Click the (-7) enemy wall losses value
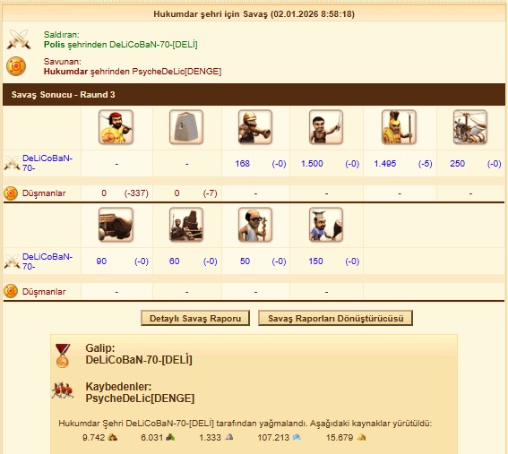This screenshot has height=454, width=508. (210, 193)
